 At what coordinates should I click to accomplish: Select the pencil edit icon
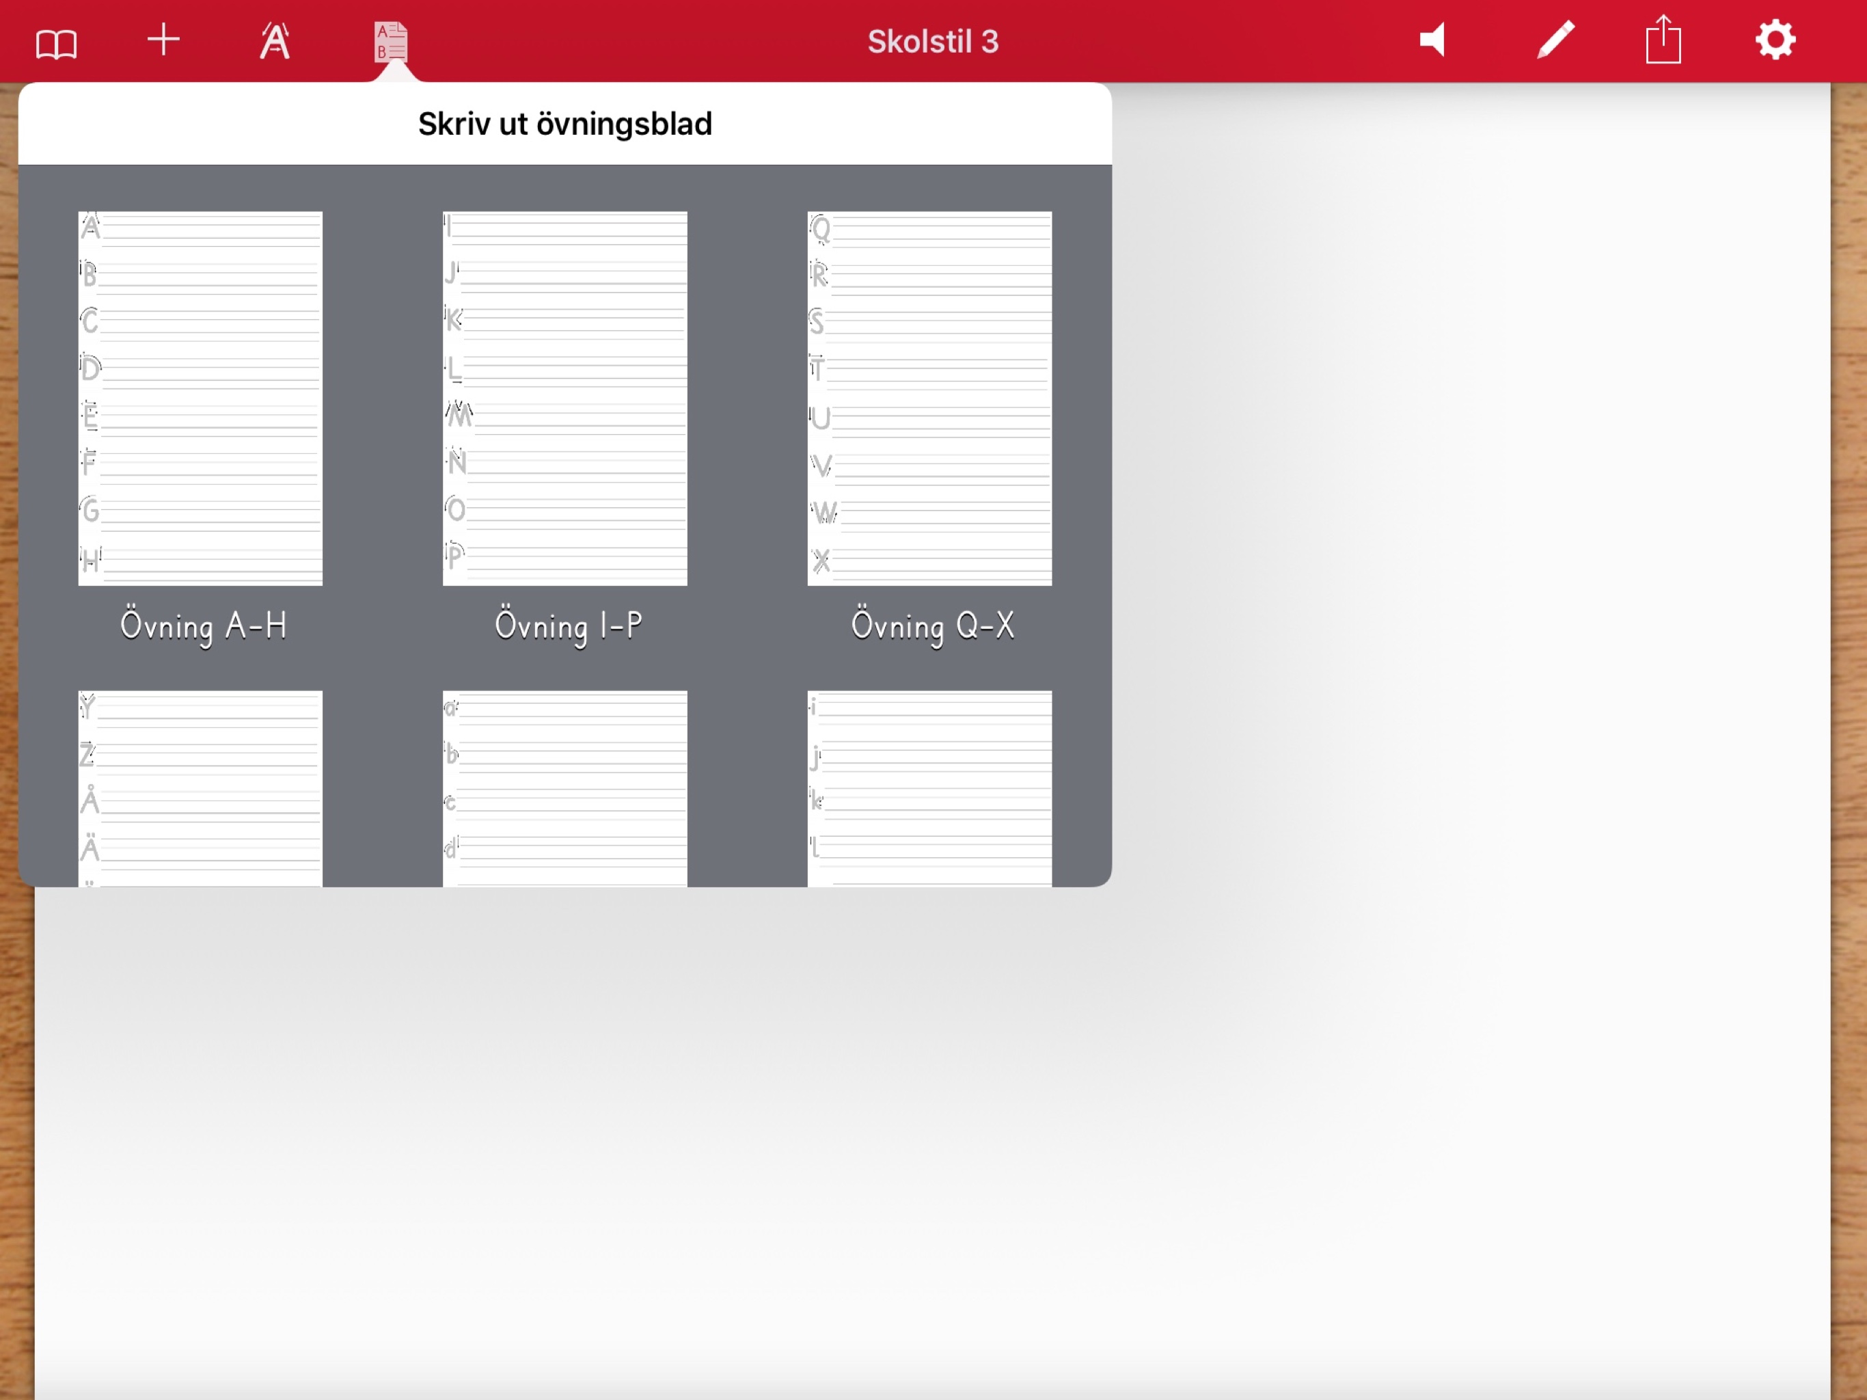(1555, 40)
